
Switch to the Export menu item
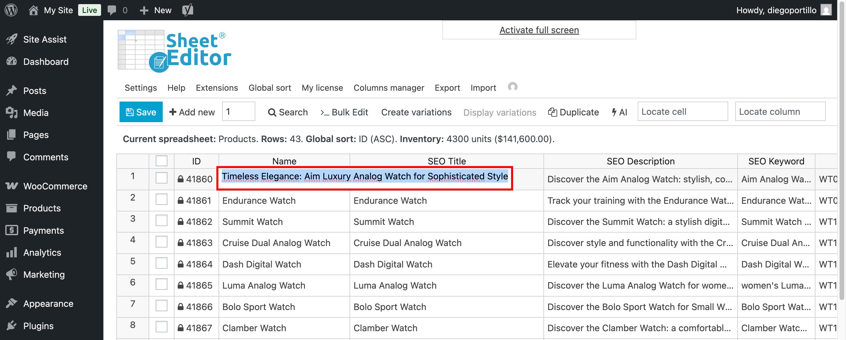tap(447, 87)
